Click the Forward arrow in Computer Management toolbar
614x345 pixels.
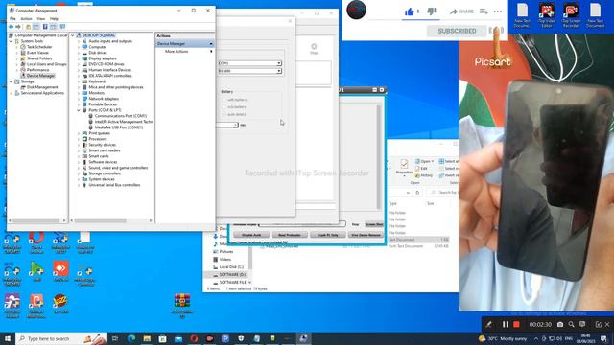18,27
